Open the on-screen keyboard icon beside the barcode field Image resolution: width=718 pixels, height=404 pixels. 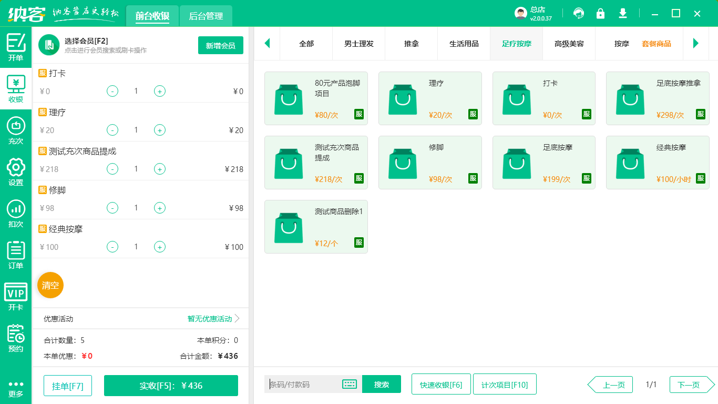(349, 384)
